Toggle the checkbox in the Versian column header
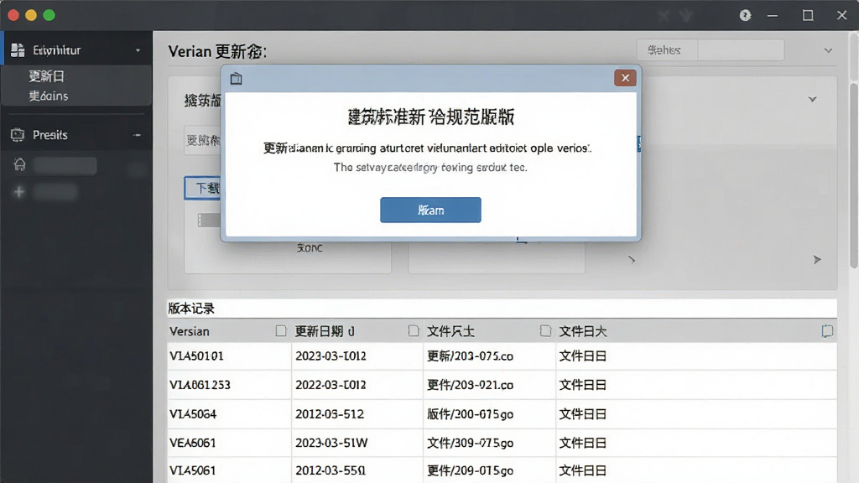The image size is (859, 483). (281, 330)
